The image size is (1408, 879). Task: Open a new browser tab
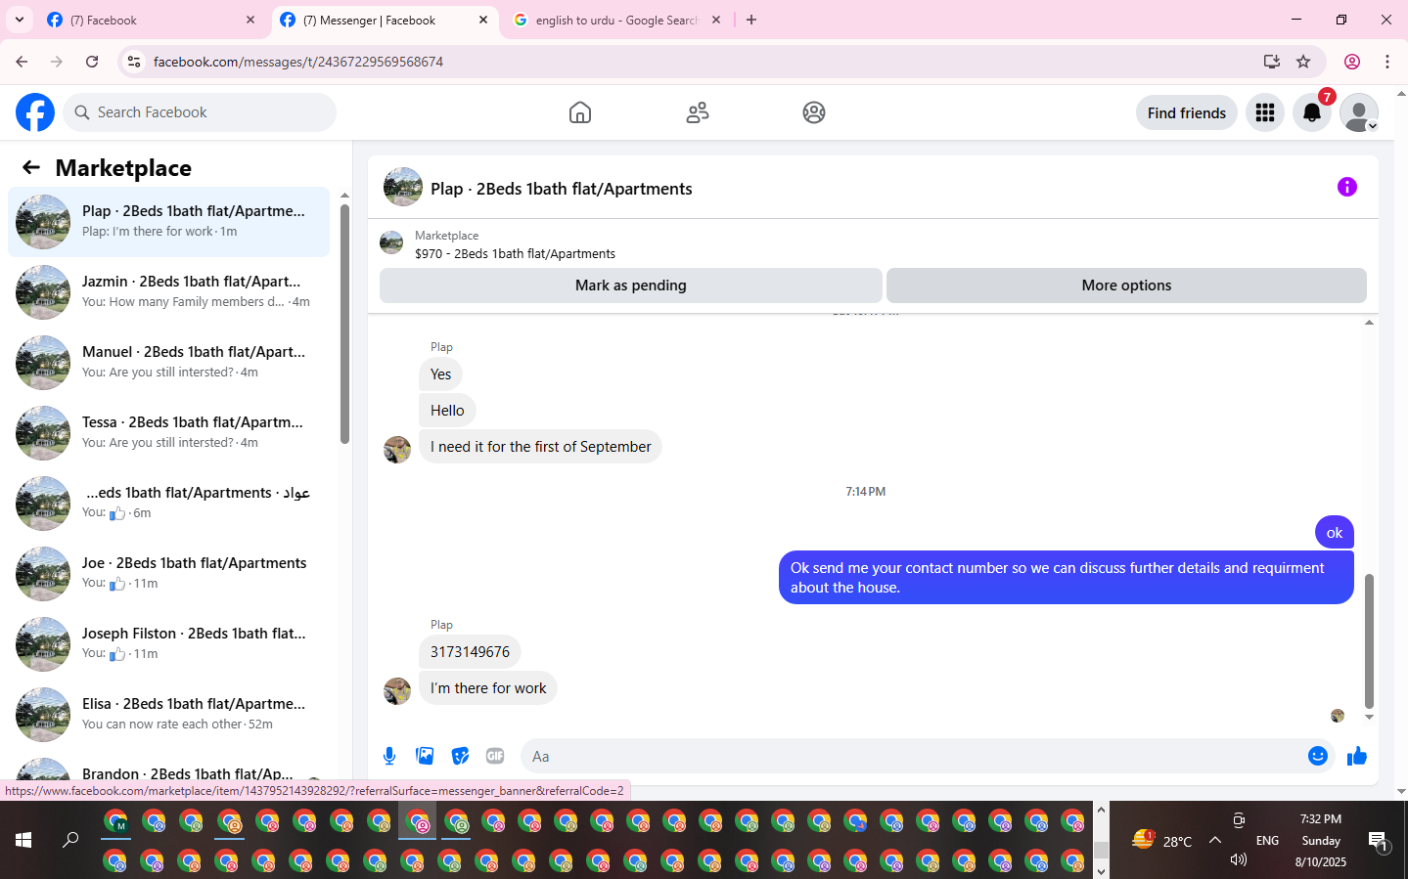[x=751, y=20]
